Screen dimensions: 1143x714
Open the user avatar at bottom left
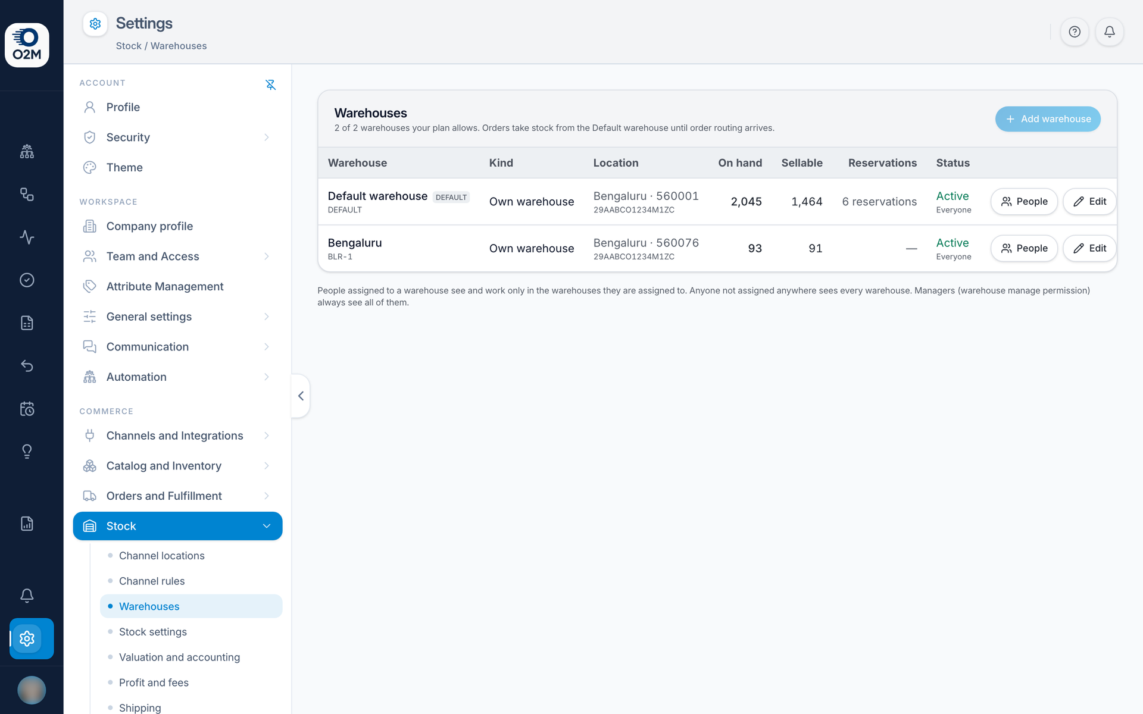coord(32,690)
